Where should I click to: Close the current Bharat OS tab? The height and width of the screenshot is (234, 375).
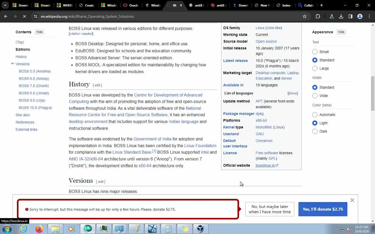(x=181, y=5)
